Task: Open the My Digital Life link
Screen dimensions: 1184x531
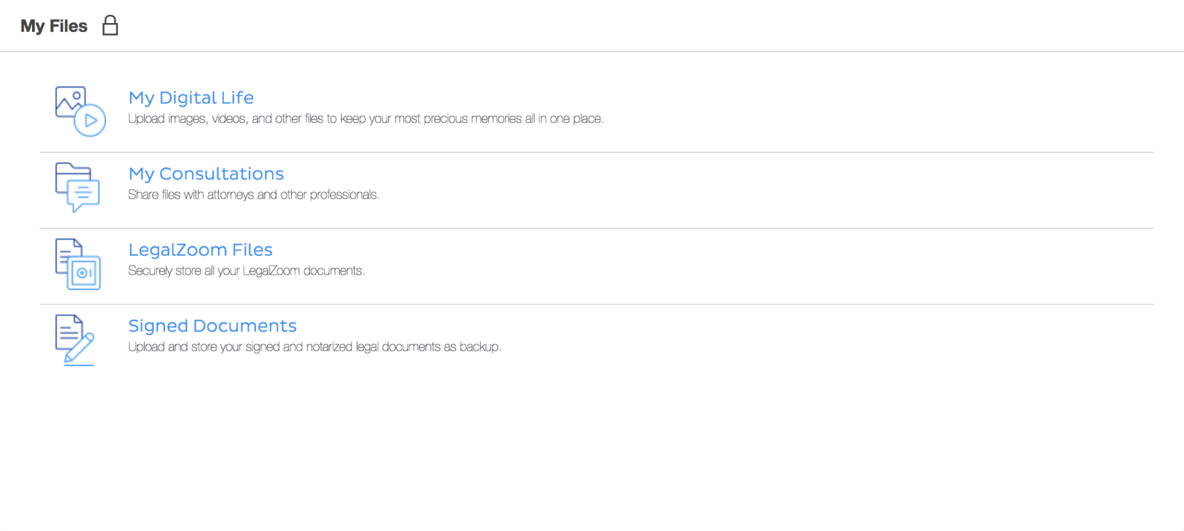Action: [x=191, y=98]
